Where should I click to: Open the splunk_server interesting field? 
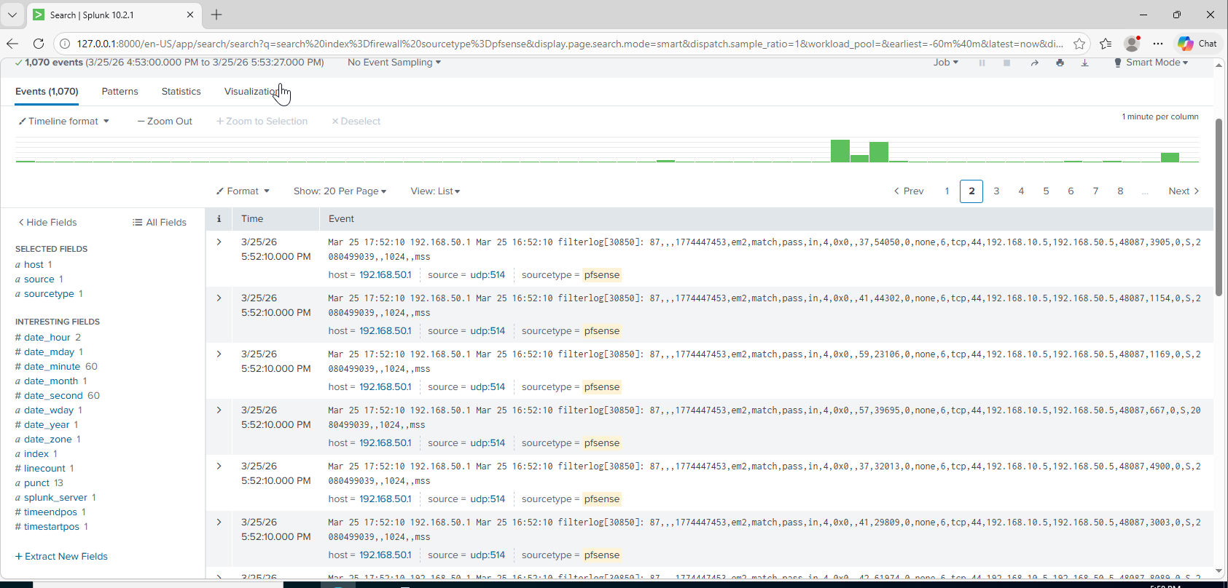[55, 498]
